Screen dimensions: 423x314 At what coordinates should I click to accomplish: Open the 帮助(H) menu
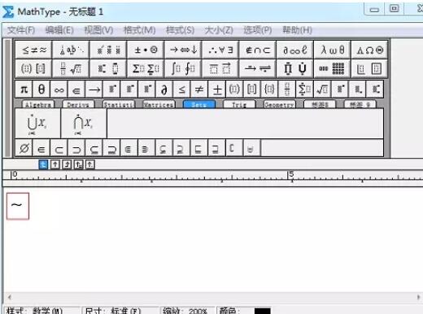click(x=297, y=30)
